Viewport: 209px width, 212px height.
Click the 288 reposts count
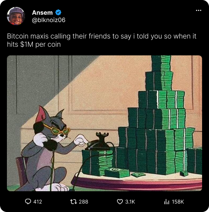tap(83, 202)
